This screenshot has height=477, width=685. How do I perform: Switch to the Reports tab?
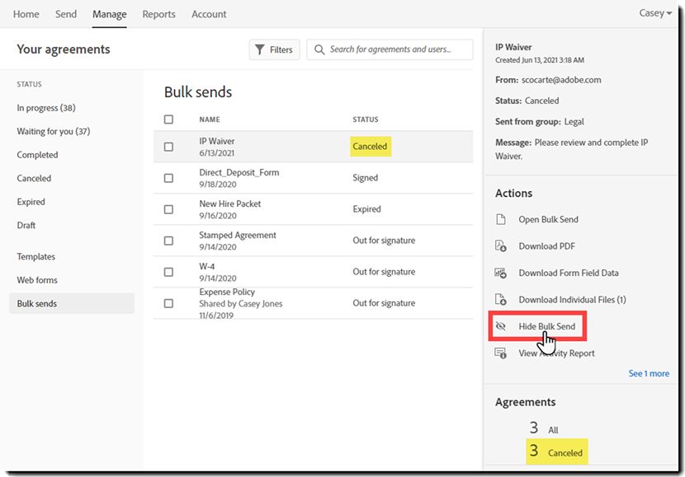coord(158,14)
